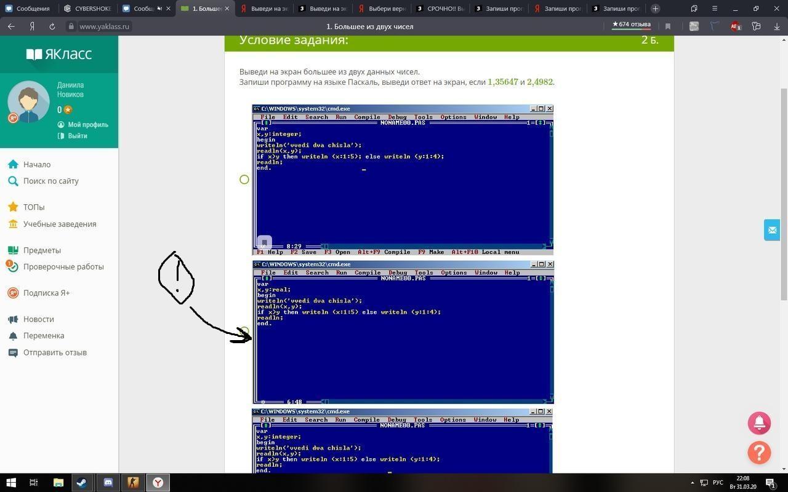Open the Мой профиль link

(87, 125)
